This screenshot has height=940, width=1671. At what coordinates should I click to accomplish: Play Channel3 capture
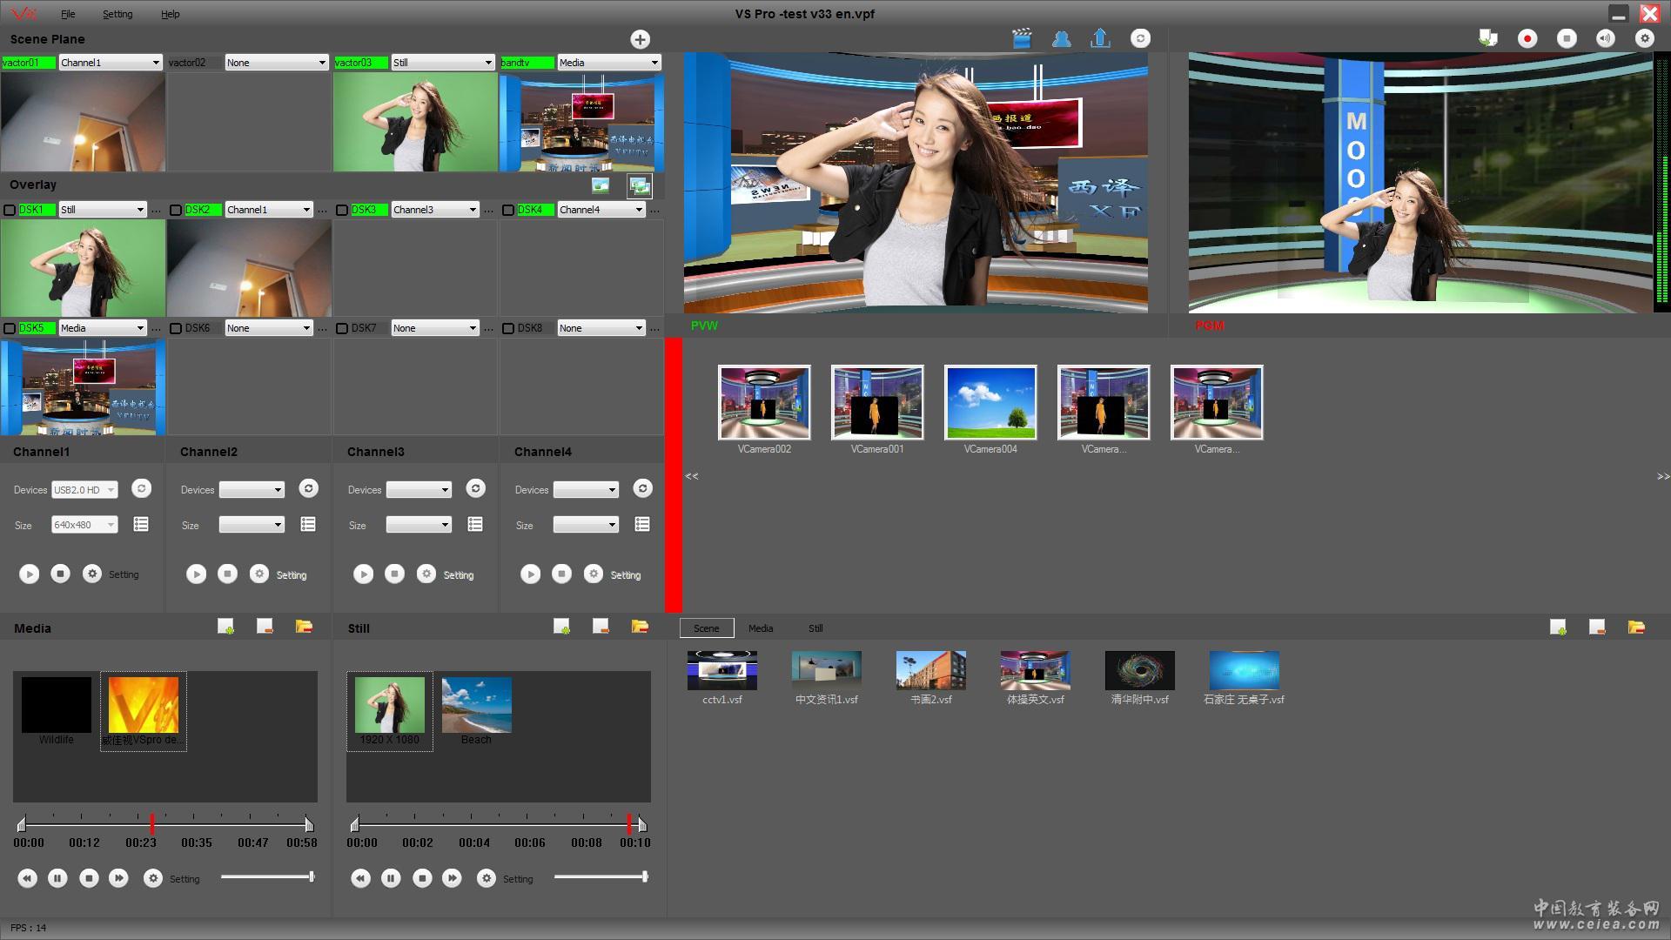pos(363,574)
